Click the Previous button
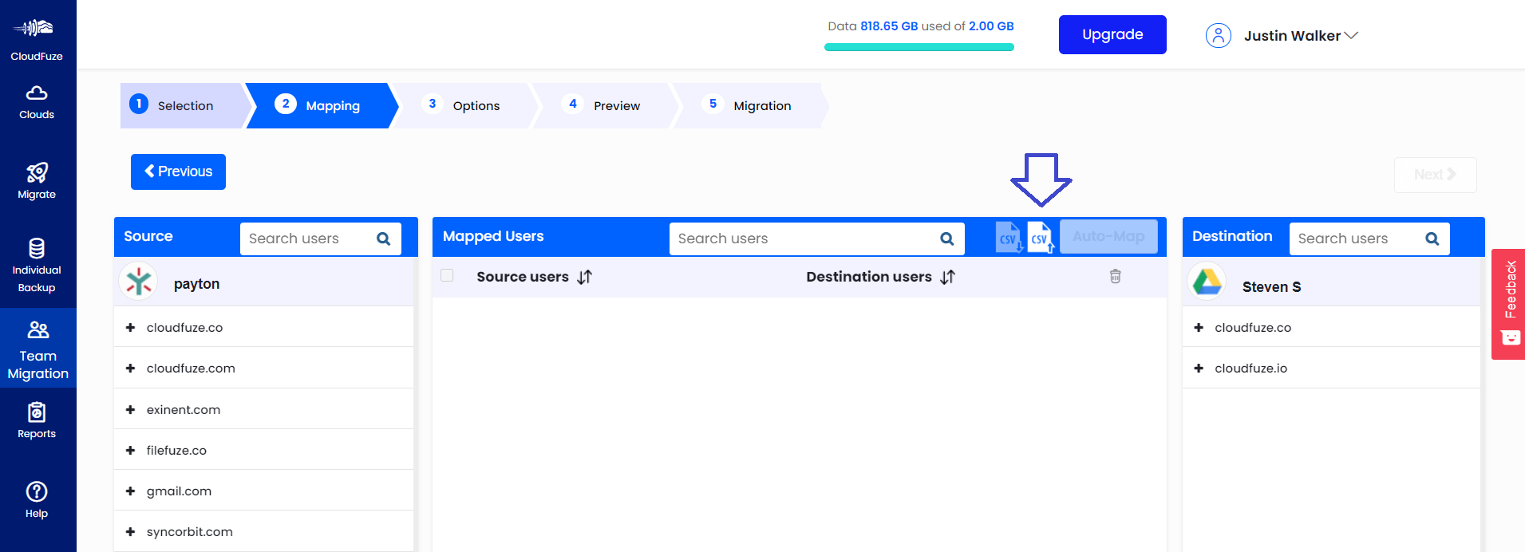Image resolution: width=1525 pixels, height=552 pixels. coord(178,172)
